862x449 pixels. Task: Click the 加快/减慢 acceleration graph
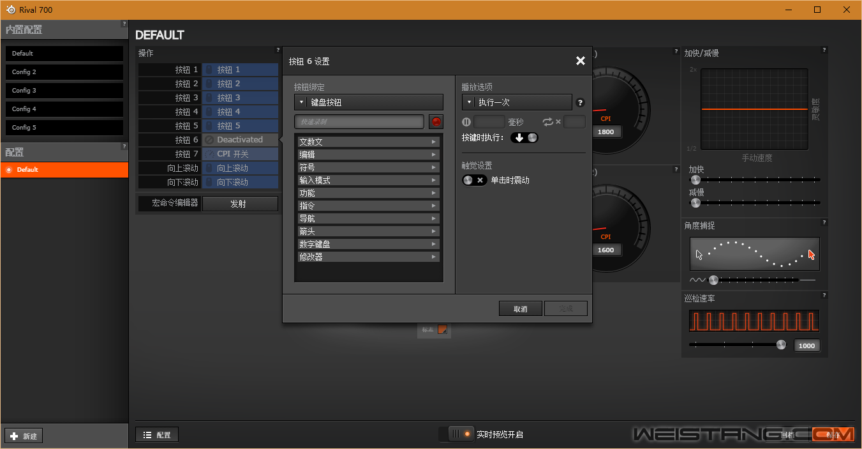754,109
